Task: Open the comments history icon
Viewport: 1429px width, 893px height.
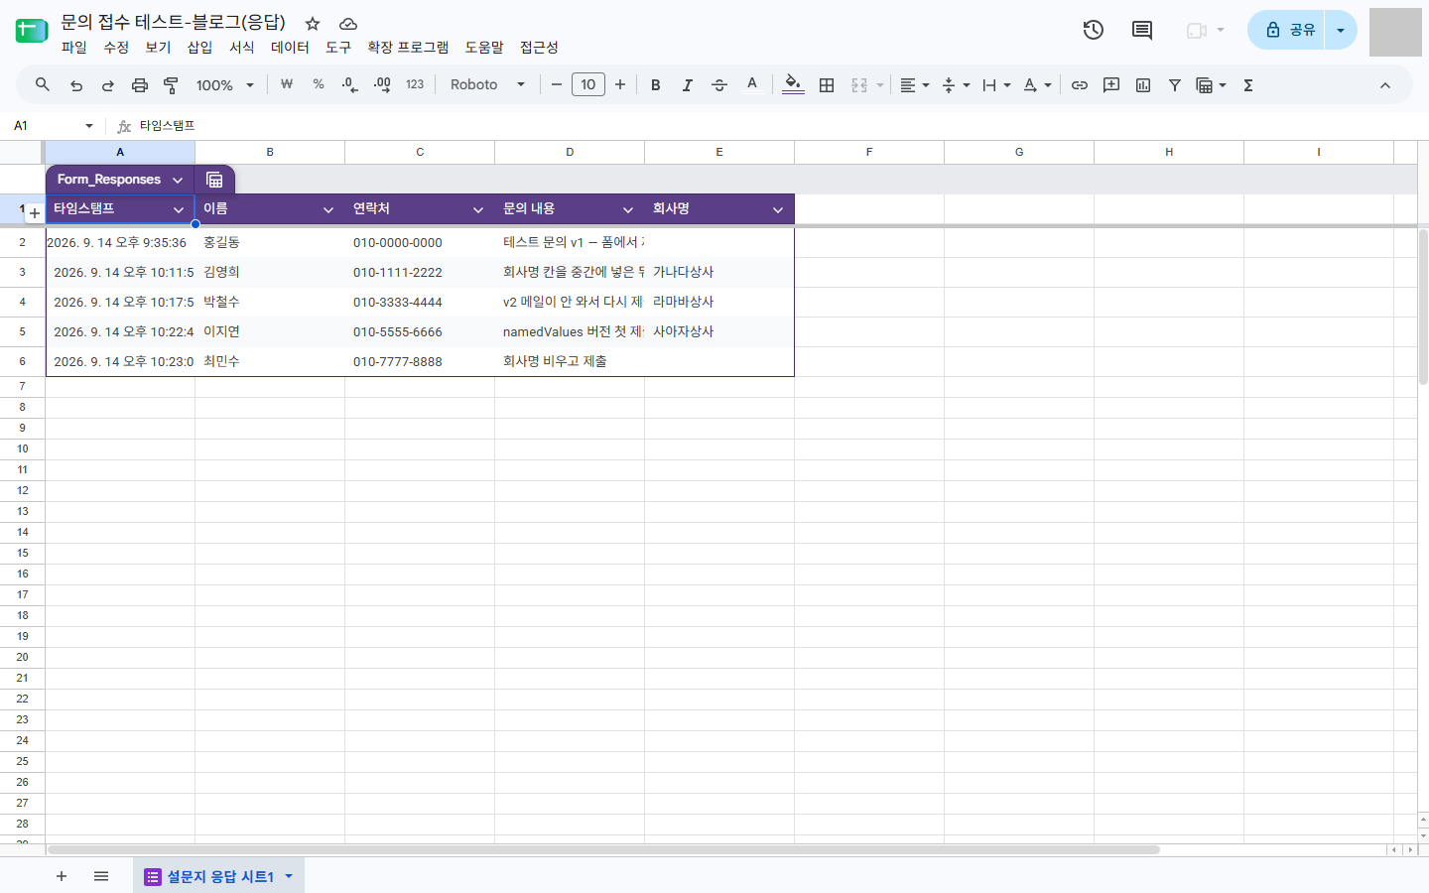Action: (1142, 30)
